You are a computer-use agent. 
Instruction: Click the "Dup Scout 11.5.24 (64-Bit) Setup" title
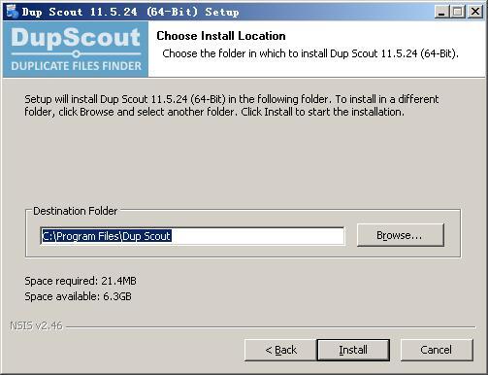pos(131,12)
